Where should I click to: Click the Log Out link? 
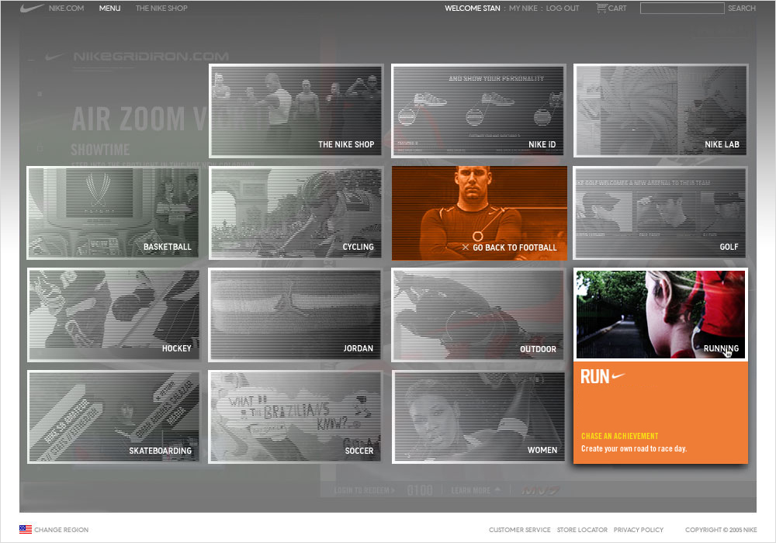point(563,9)
